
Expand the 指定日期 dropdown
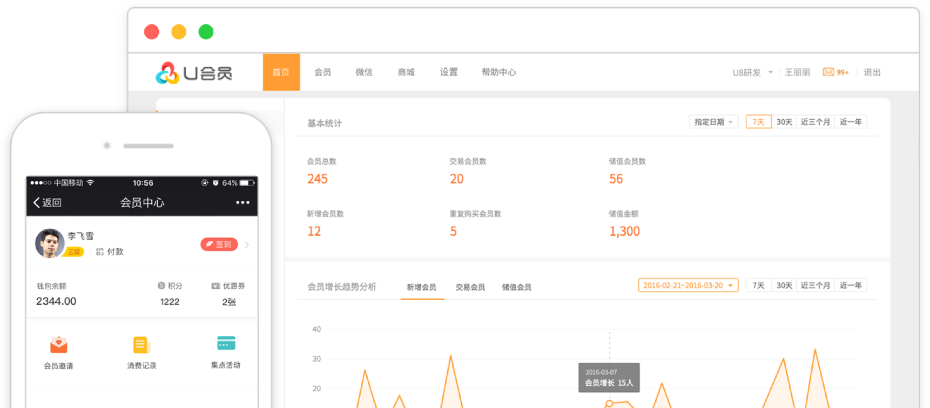(713, 122)
